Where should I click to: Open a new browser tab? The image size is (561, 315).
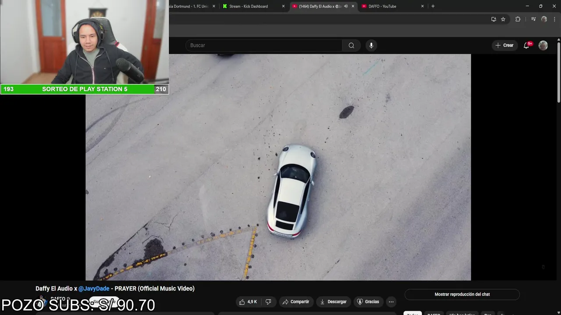tap(433, 6)
